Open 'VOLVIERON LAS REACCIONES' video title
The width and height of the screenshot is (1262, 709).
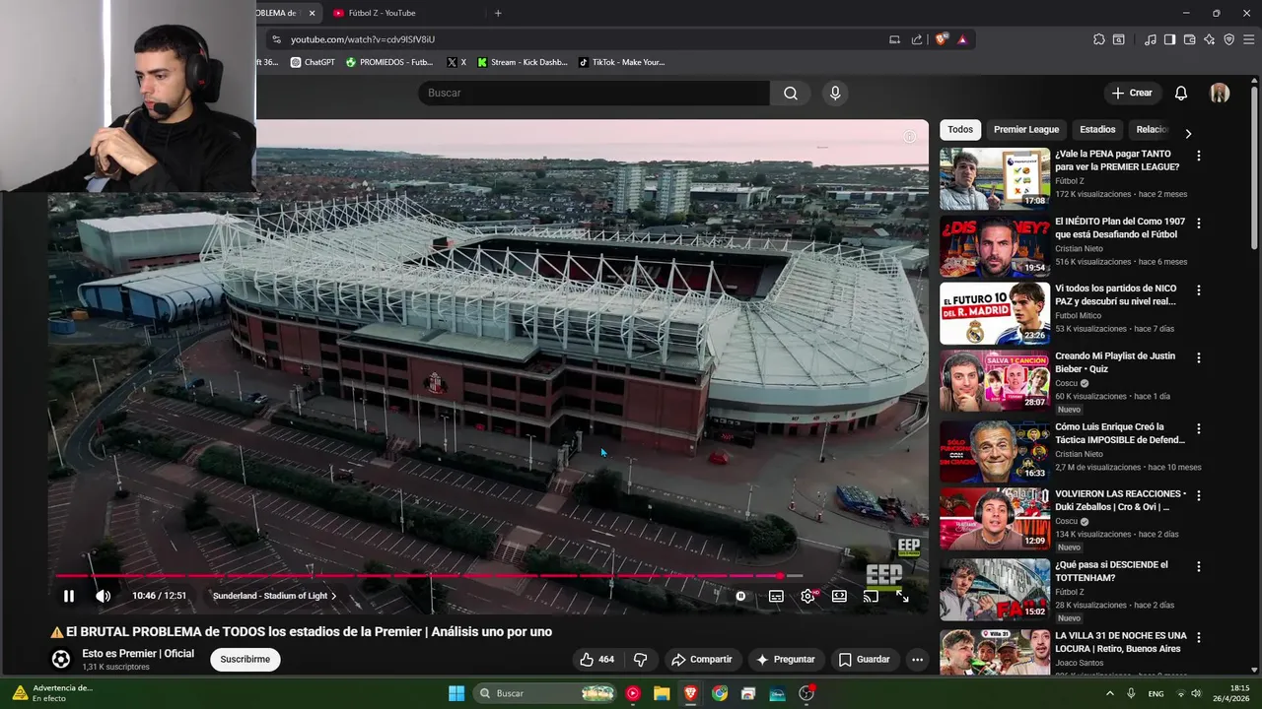[x=1120, y=500]
